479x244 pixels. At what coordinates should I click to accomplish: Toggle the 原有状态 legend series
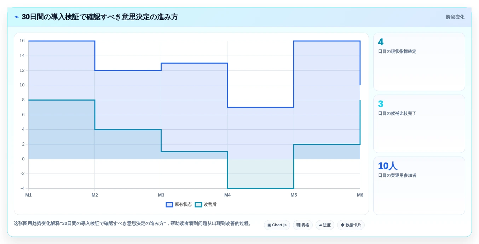click(179, 204)
